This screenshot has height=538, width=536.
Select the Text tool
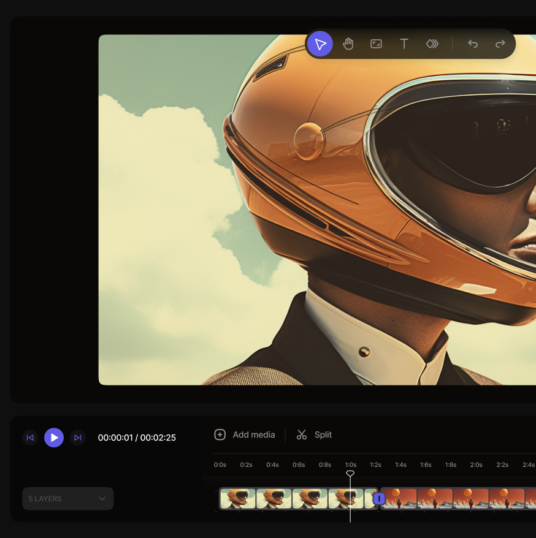pos(404,44)
